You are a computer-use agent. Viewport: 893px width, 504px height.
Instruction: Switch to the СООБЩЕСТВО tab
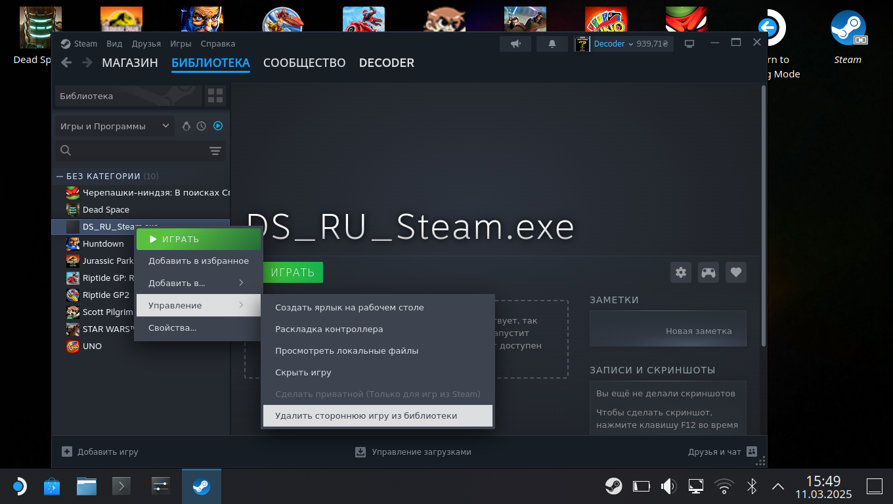[304, 63]
